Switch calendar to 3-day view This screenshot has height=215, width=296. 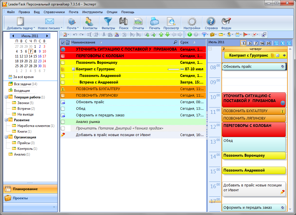point(250,43)
